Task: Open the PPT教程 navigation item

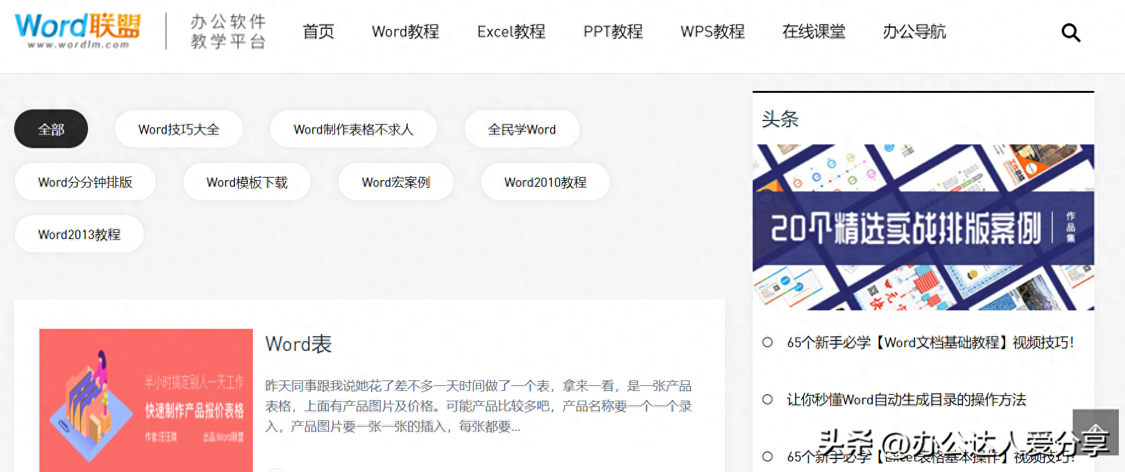Action: (x=613, y=31)
